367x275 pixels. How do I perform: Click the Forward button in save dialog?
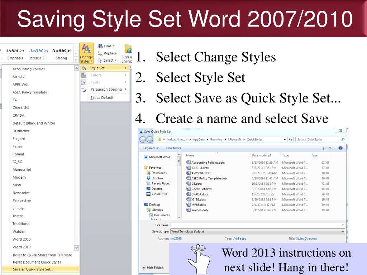[150, 140]
